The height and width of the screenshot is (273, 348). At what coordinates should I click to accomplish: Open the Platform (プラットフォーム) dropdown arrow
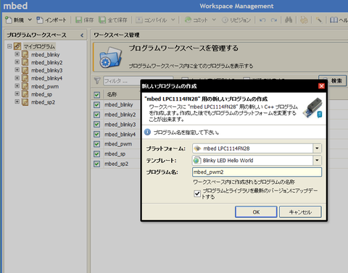[317, 148]
